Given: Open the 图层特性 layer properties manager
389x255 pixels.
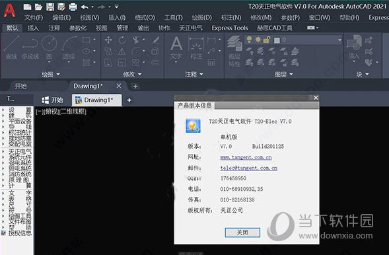Looking at the screenshot, I should (x=234, y=51).
